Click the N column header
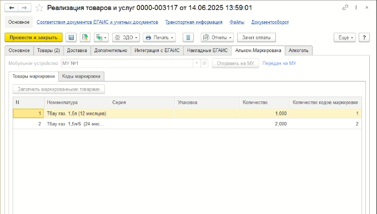This screenshot has width=377, height=214. (28, 103)
